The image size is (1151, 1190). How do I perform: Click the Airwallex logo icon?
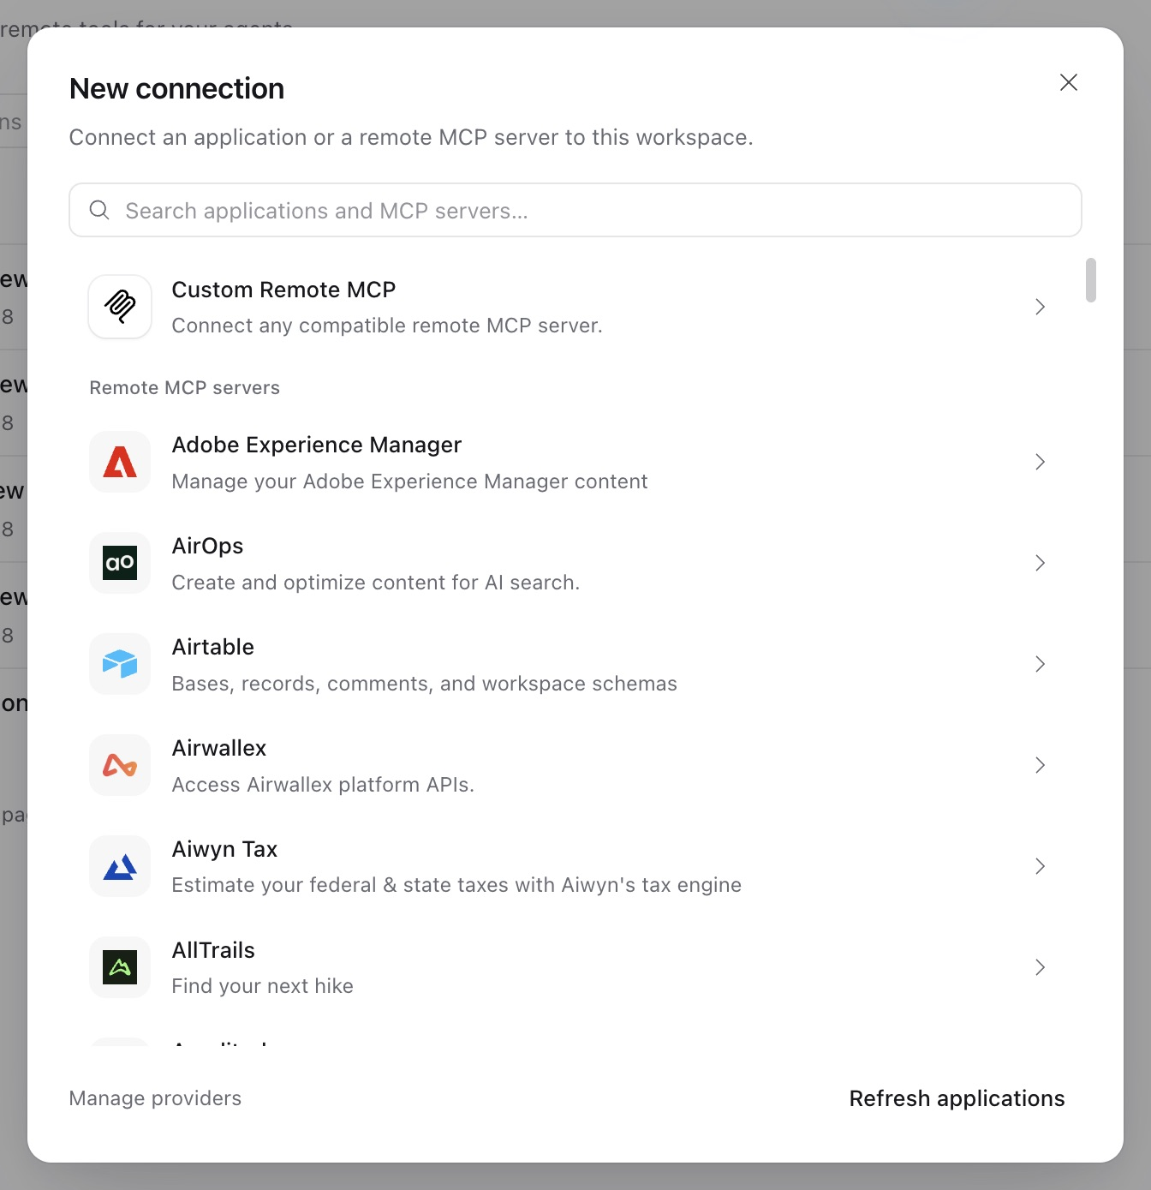120,765
